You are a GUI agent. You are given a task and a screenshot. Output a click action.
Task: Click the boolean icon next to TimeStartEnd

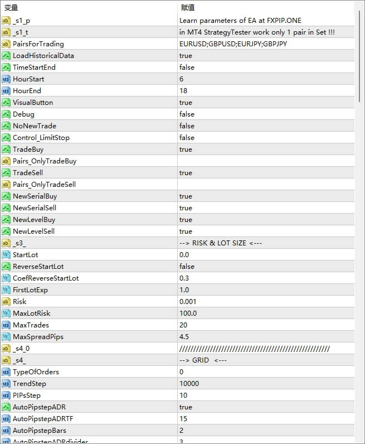point(6,67)
